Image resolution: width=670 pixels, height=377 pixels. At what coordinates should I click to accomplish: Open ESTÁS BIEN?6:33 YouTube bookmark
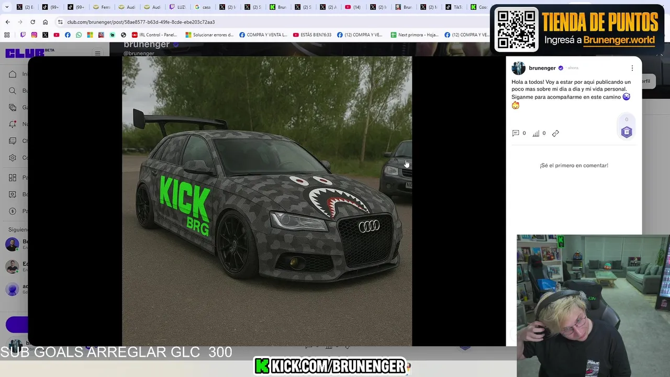[312, 35]
